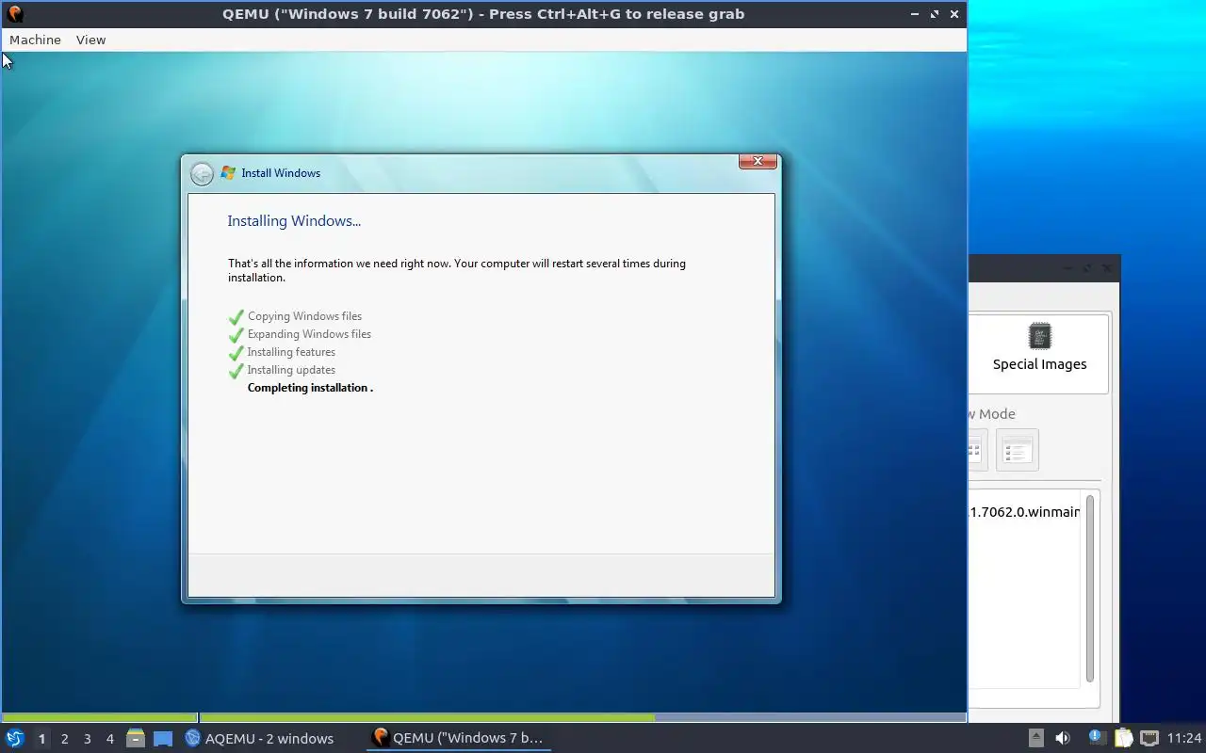Click the AQEMU list vertical scrollbar
Viewport: 1206px width, 753px height.
pos(1090,588)
